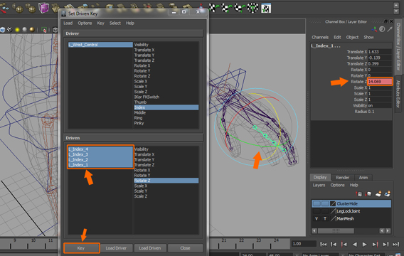
Task: Click the checkered T-pose shelf icon
Action: (253, 8)
